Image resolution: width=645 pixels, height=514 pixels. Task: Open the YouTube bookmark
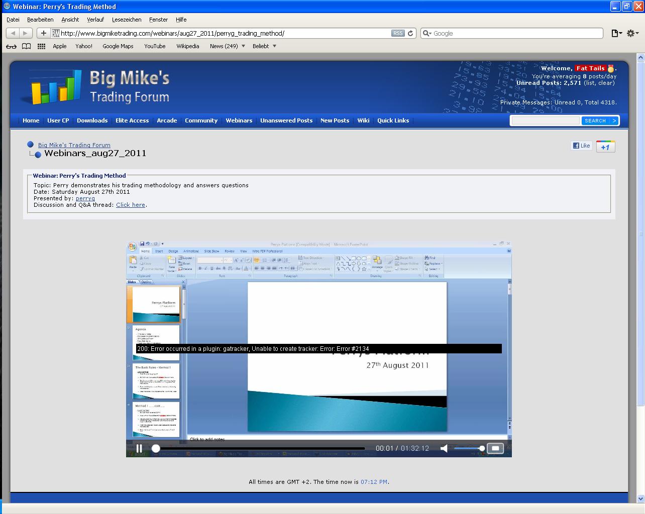(x=155, y=46)
